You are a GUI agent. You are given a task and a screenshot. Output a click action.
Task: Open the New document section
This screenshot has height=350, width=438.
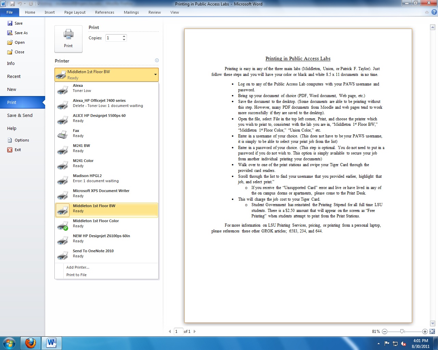pos(23,90)
